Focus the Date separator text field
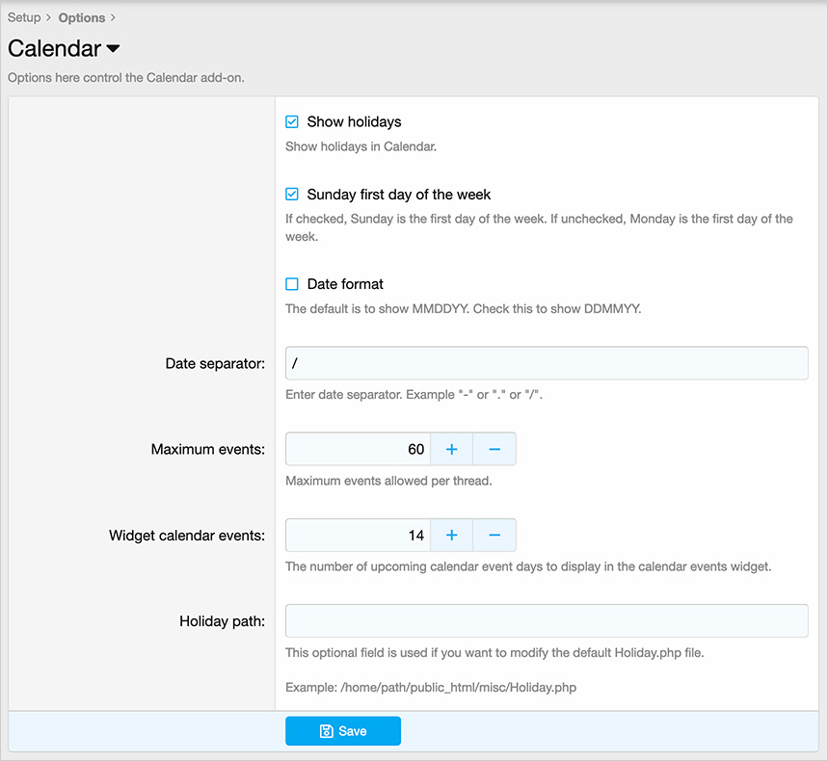 [x=547, y=363]
